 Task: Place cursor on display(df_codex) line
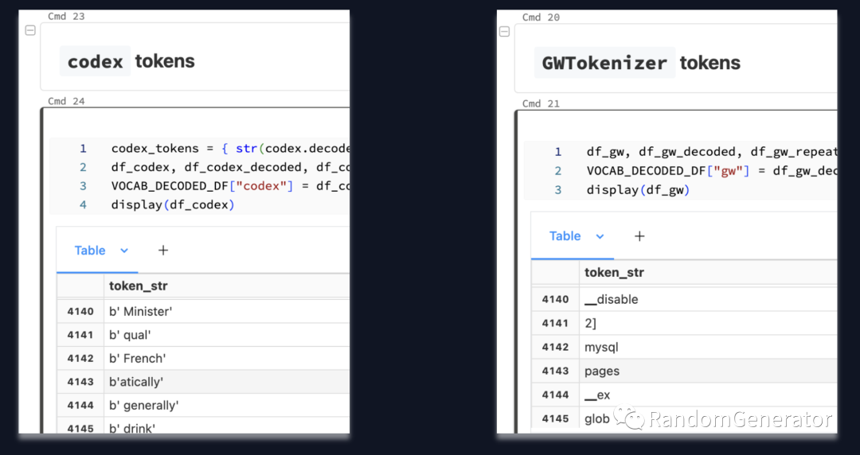click(x=173, y=204)
